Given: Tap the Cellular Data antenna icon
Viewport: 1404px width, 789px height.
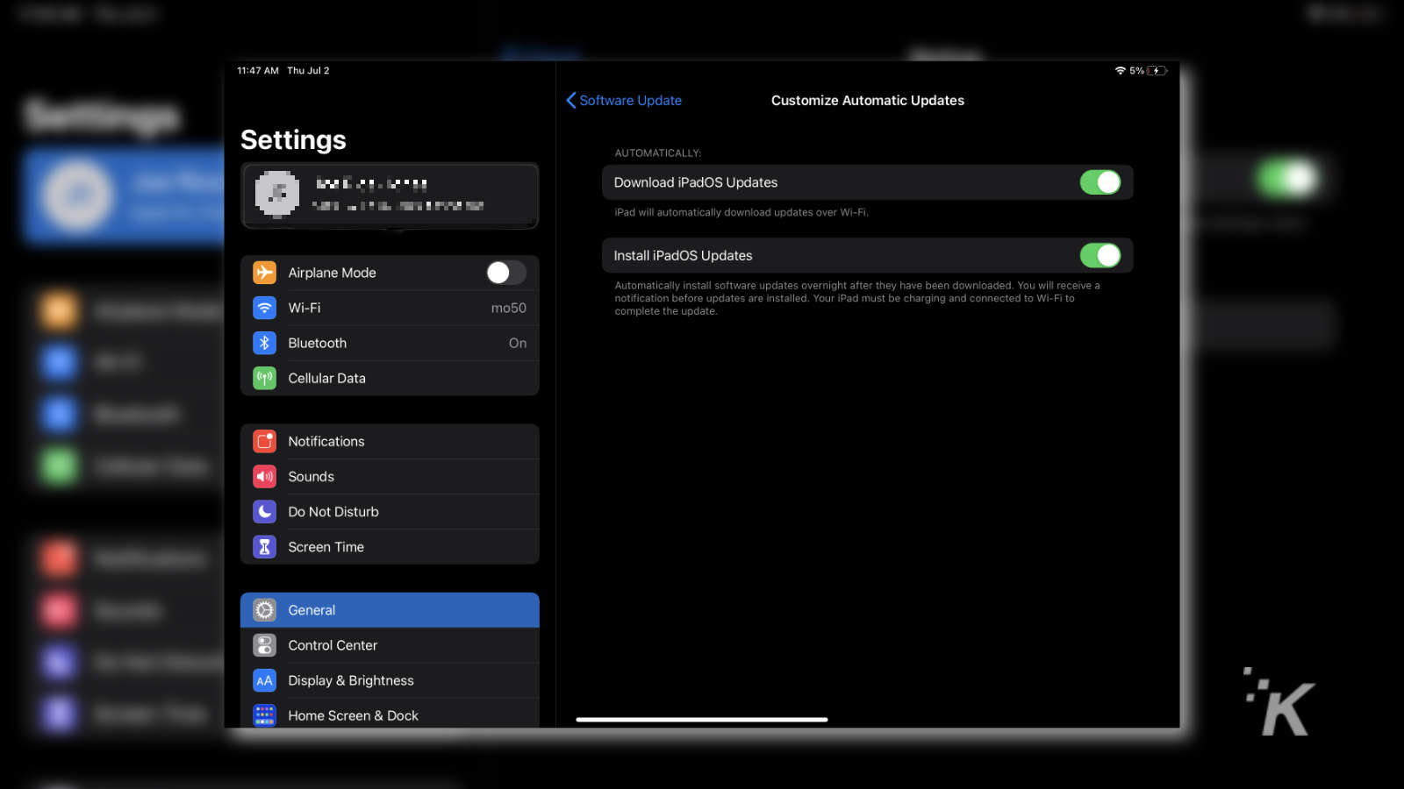Looking at the screenshot, I should [x=264, y=378].
